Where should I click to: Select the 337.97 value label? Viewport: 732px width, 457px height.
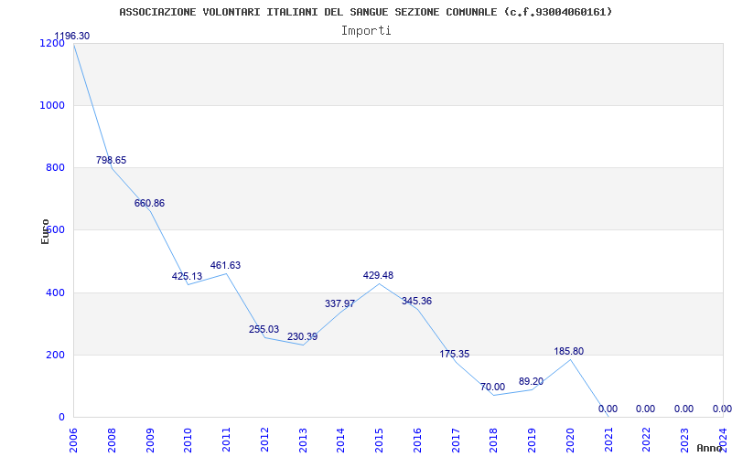[x=339, y=303]
